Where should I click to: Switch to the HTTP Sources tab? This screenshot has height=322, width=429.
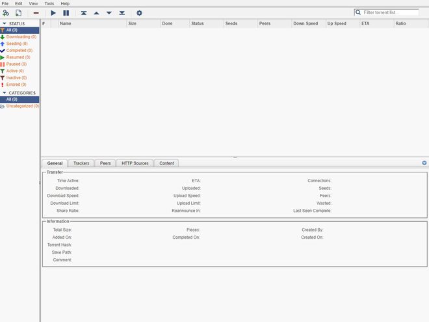click(135, 163)
